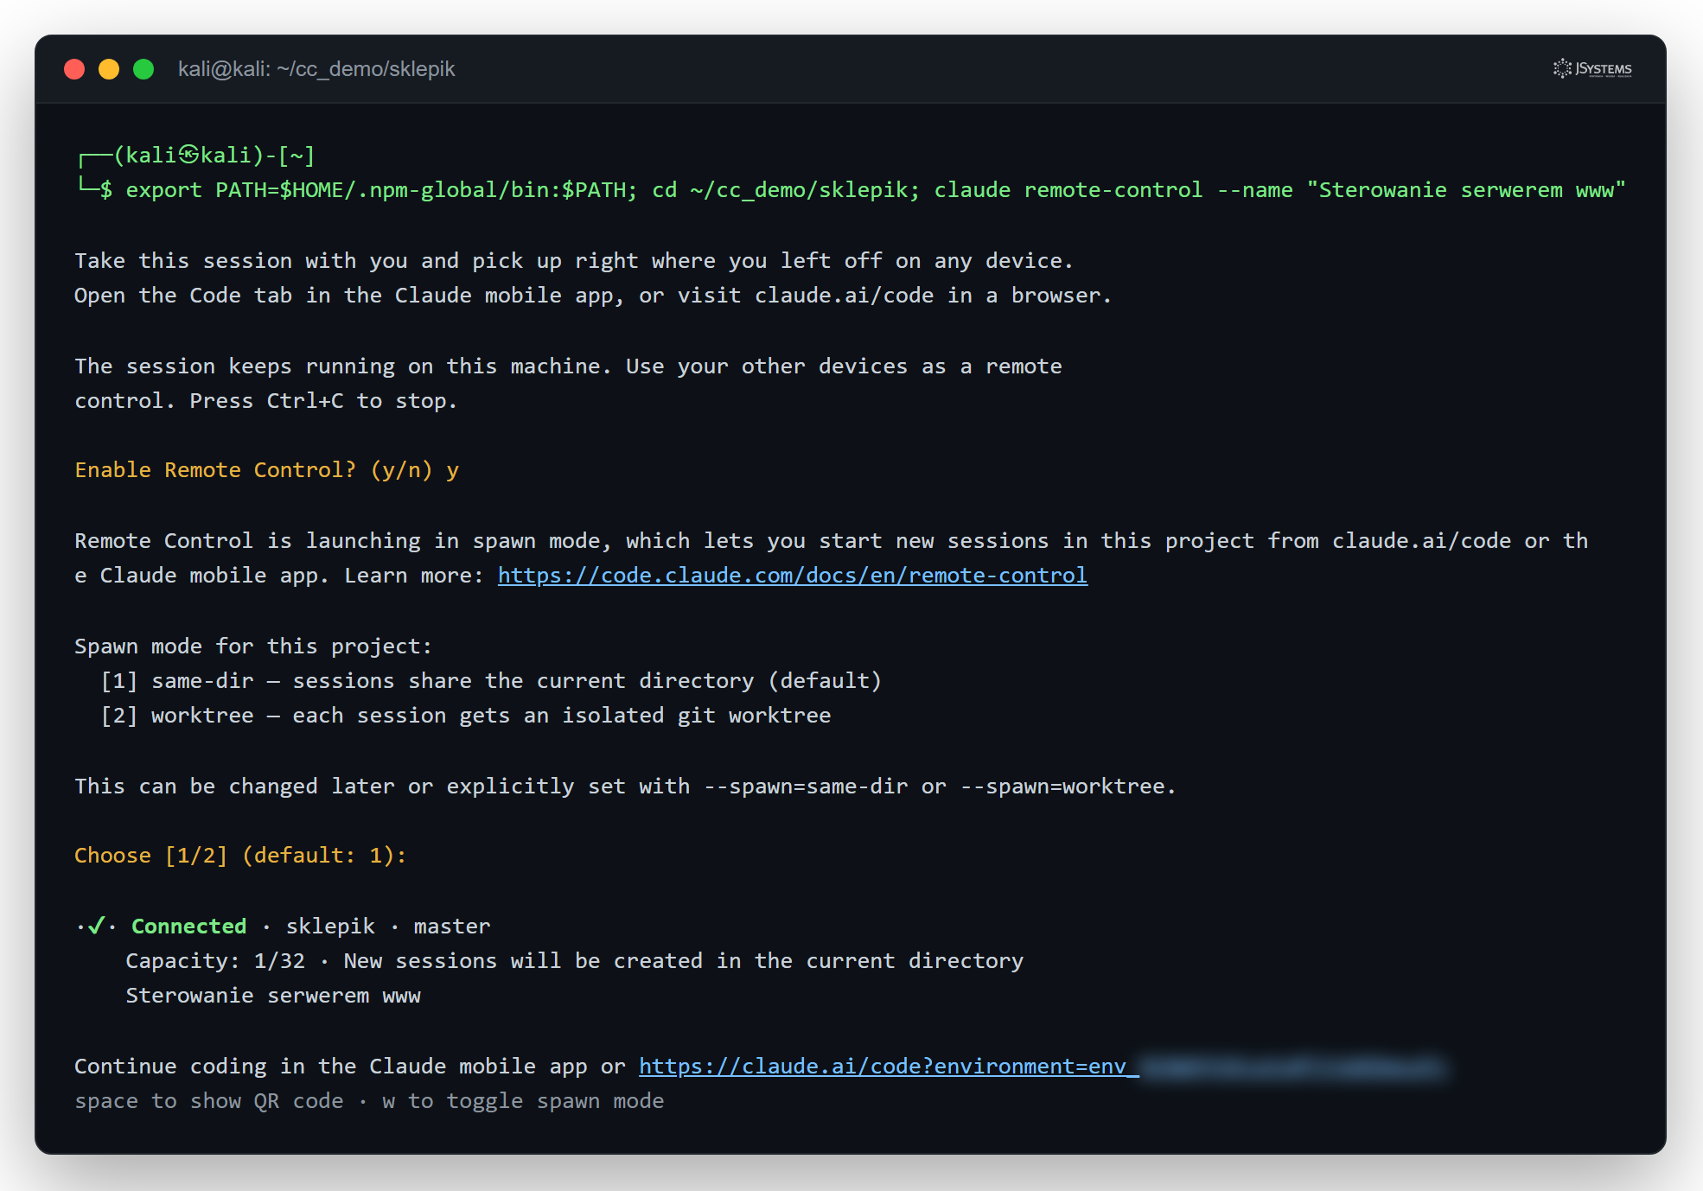Click the 'w to toggle spawn mode' hint
The width and height of the screenshot is (1703, 1191).
coord(523,1100)
